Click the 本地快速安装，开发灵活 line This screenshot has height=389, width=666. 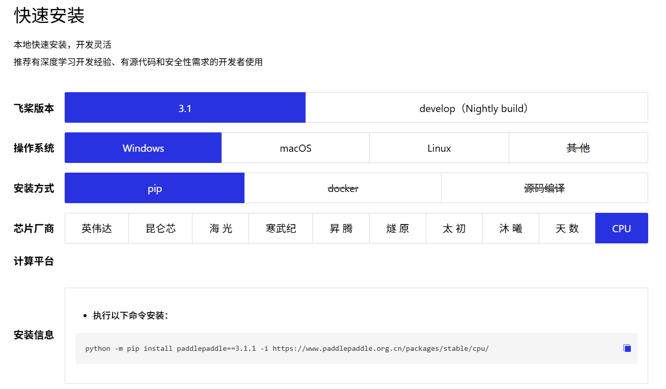(x=62, y=45)
